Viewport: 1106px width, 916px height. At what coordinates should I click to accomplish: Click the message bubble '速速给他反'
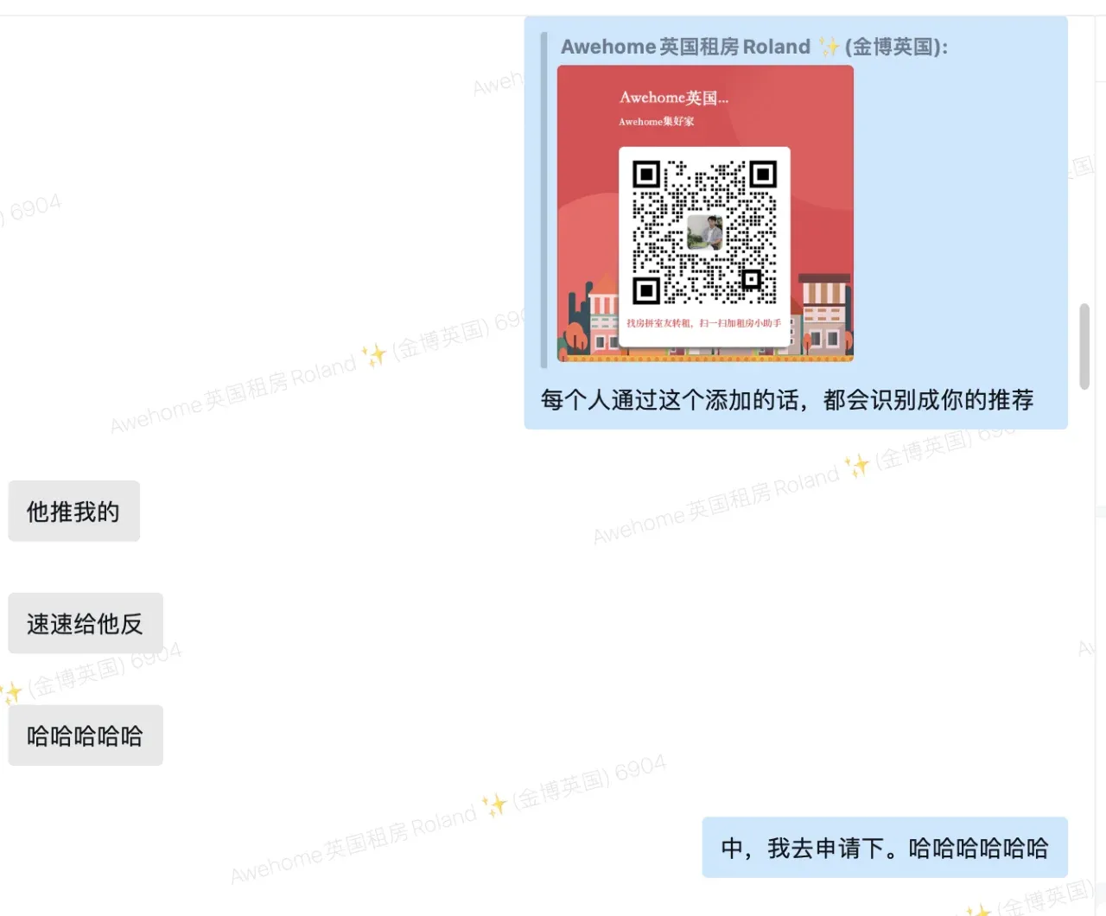86,623
